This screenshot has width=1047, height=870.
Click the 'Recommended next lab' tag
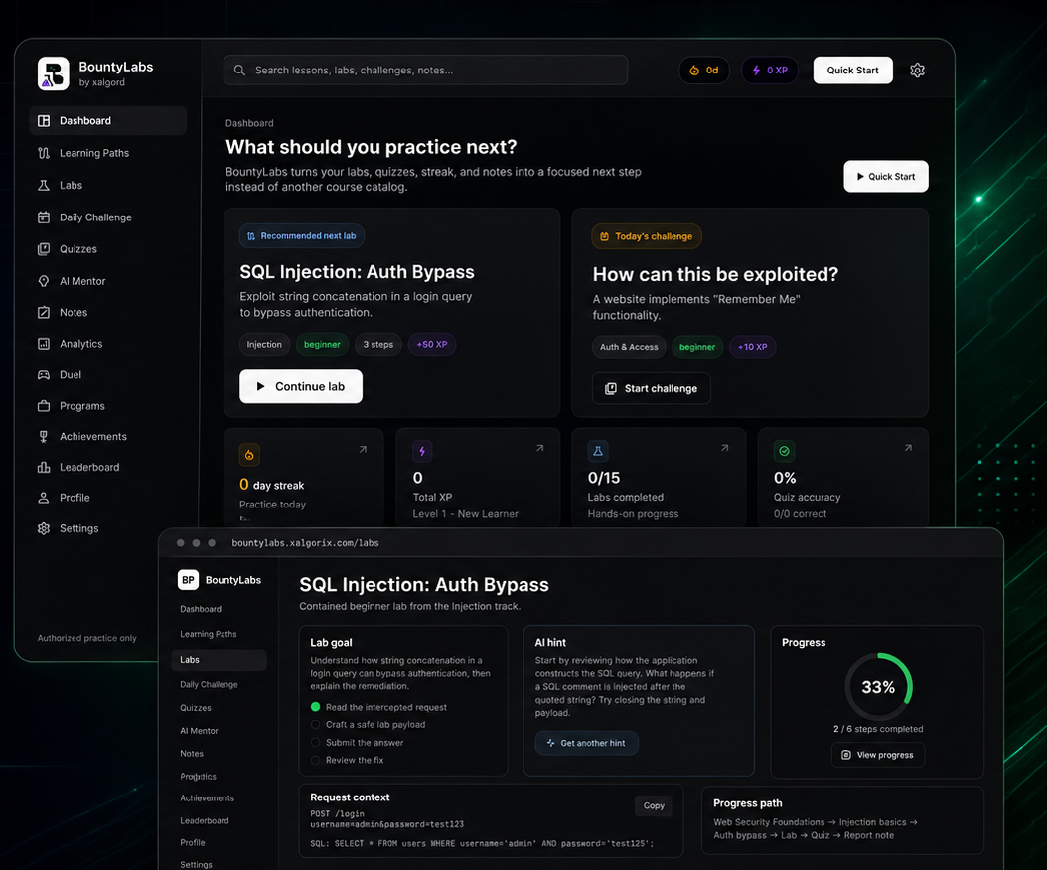(x=302, y=235)
